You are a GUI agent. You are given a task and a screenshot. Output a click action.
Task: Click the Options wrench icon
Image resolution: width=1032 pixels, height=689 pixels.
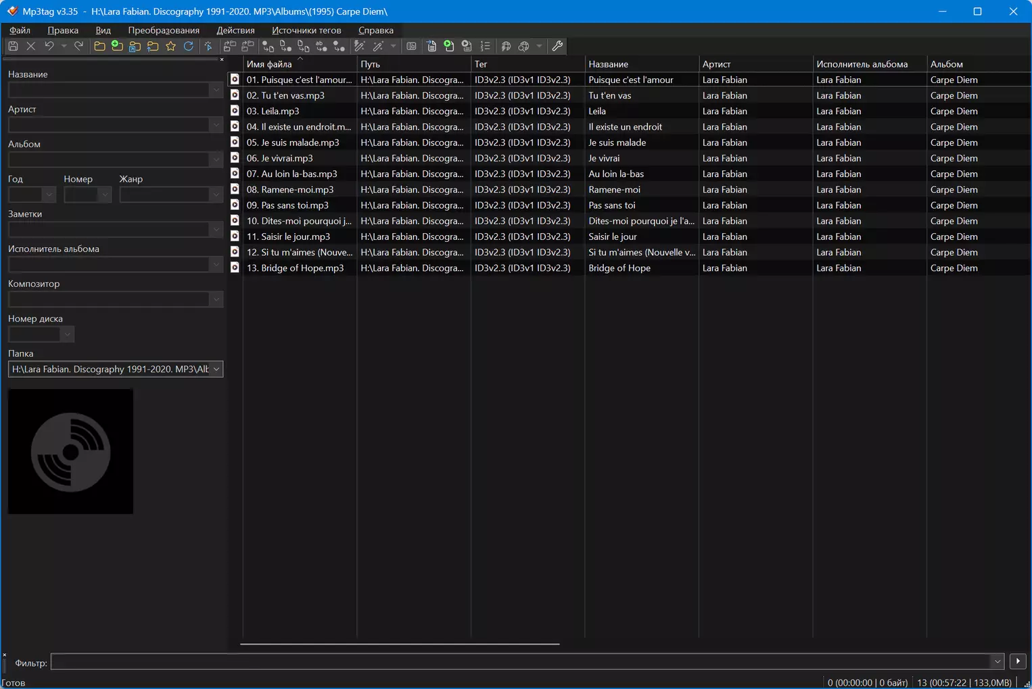click(557, 46)
